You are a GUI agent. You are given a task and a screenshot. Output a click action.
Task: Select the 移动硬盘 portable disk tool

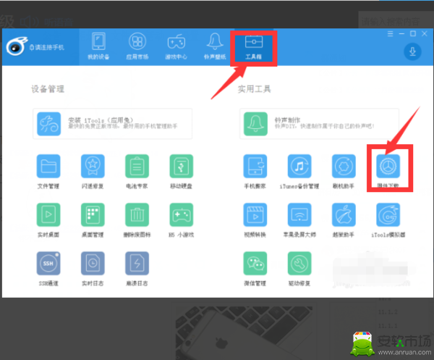point(181,167)
